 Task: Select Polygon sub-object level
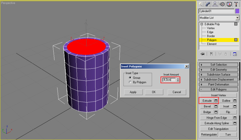(x=212, y=40)
